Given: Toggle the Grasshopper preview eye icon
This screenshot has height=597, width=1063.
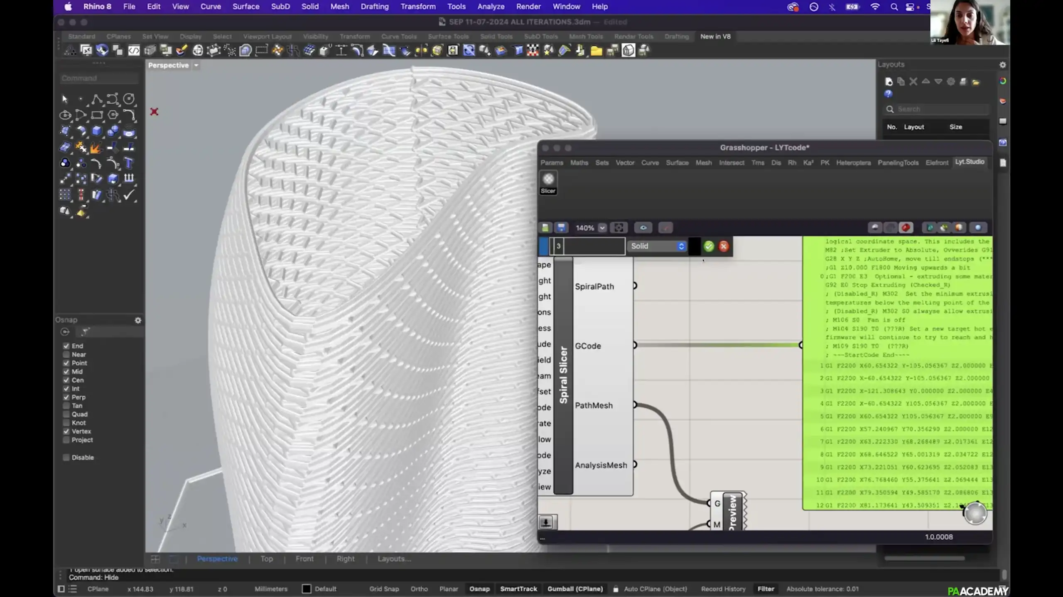Looking at the screenshot, I should pyautogui.click(x=643, y=228).
